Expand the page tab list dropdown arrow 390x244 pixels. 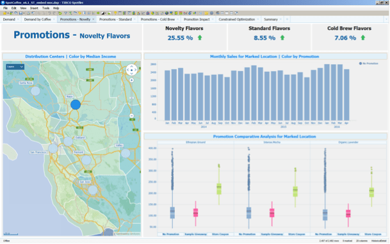pyautogui.click(x=386, y=19)
